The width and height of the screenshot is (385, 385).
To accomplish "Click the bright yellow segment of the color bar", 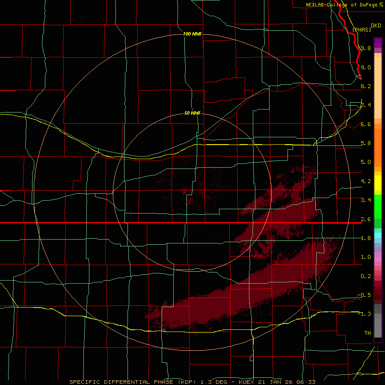I will (x=378, y=183).
